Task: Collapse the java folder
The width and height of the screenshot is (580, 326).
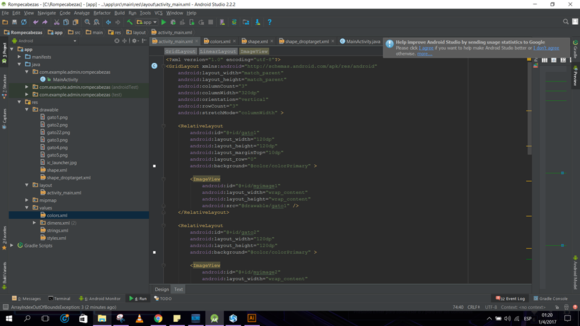Action: [19, 65]
